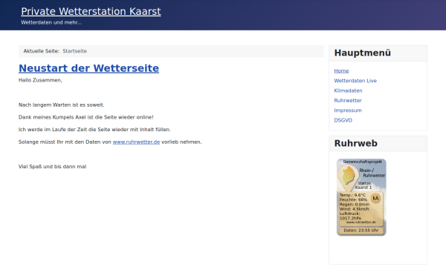The width and height of the screenshot is (446, 278).
Task: Click the Daten: 23:55 Uhr timestamp in widget
Action: click(x=361, y=231)
